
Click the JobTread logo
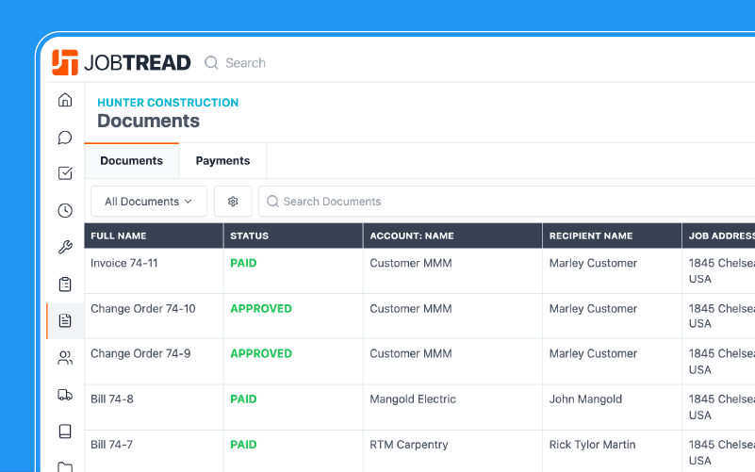(x=122, y=63)
